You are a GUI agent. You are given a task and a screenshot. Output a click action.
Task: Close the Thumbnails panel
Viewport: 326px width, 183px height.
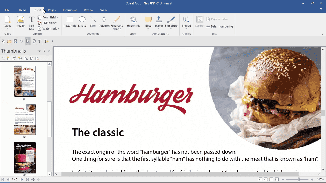[x=49, y=51]
